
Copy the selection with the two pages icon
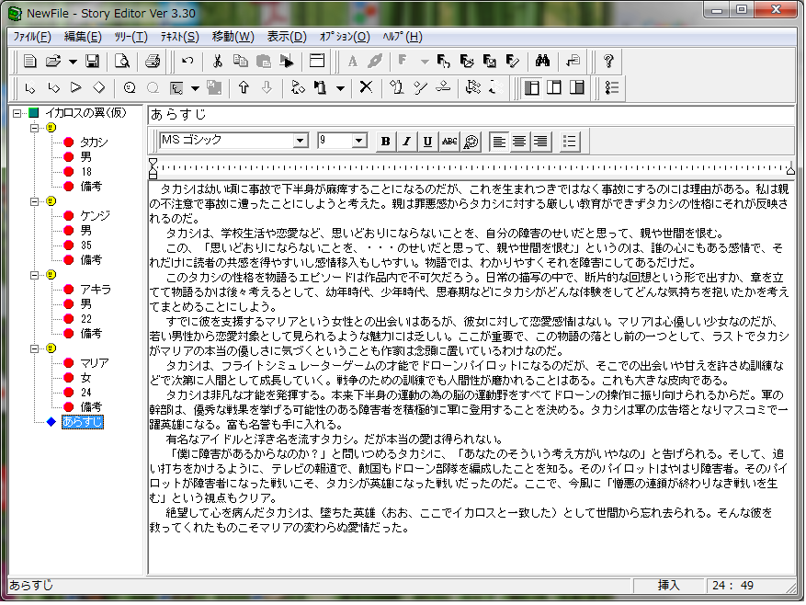pos(240,62)
